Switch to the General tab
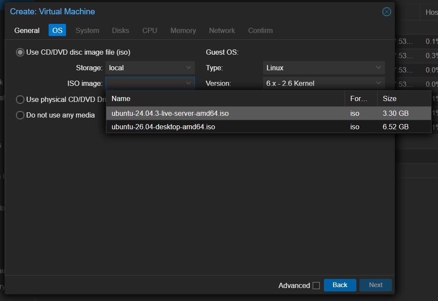438x301 pixels. [27, 30]
